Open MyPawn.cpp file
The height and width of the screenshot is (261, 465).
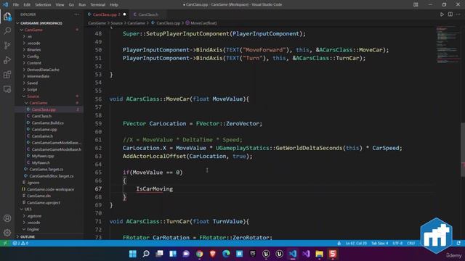click(x=43, y=156)
